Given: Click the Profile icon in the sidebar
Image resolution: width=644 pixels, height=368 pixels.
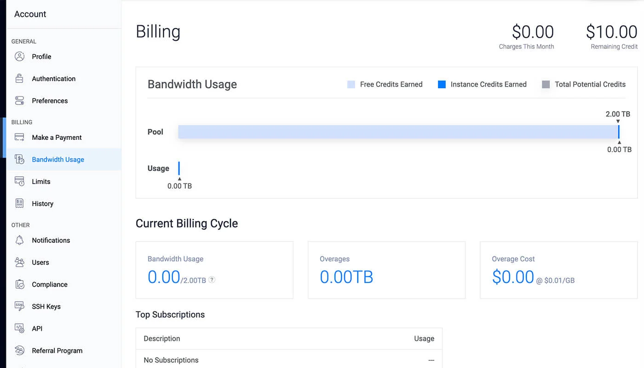Looking at the screenshot, I should pos(20,56).
